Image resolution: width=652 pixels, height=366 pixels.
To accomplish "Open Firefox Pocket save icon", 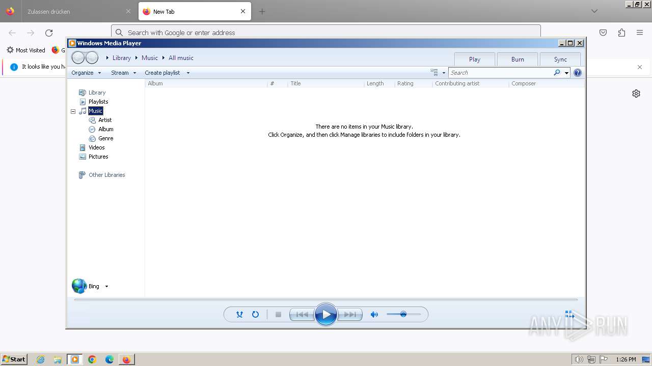I will [603, 33].
